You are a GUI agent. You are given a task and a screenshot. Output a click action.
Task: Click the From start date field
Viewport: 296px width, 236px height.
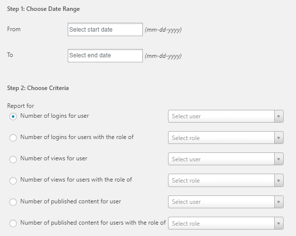[x=105, y=30]
